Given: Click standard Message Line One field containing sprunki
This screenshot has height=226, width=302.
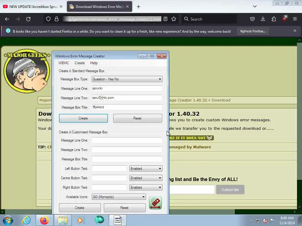Looking at the screenshot, I should click(127, 88).
